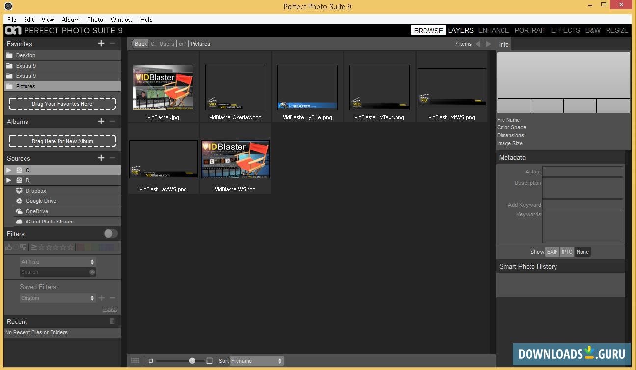636x370 pixels.
Task: Click the thumbs-down dislike filter icon
Action: pos(23,247)
